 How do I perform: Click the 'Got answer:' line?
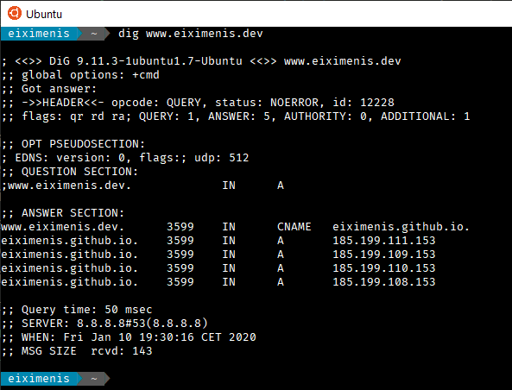point(49,89)
